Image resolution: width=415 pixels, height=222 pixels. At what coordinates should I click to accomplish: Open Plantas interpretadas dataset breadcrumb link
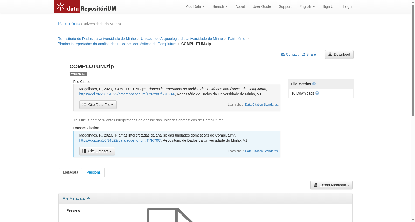[117, 44]
